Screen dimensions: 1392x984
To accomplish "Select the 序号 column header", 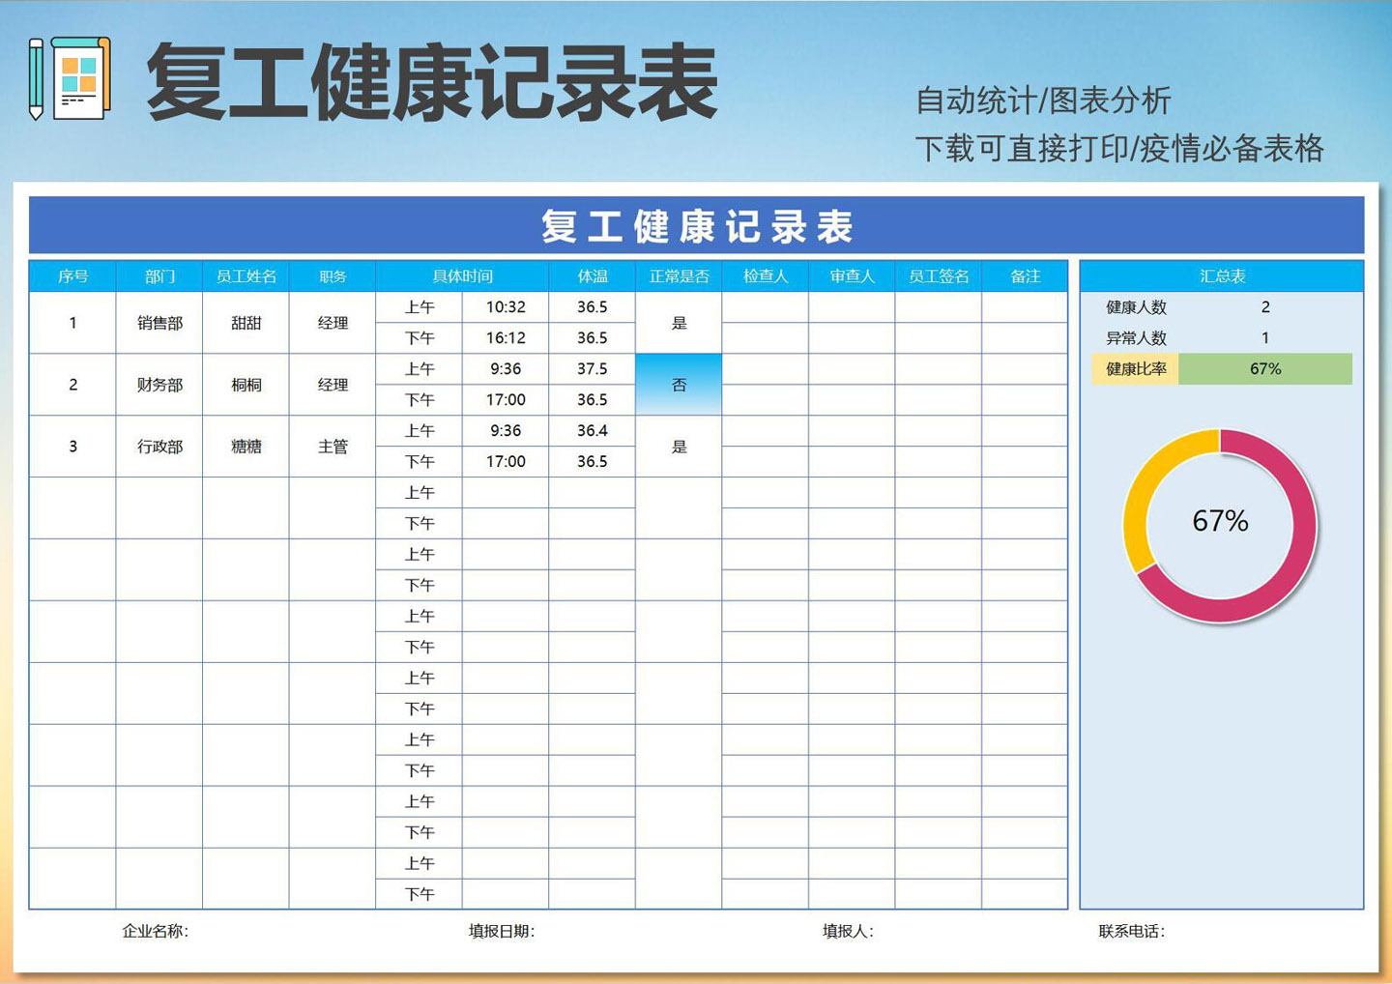I will point(72,275).
